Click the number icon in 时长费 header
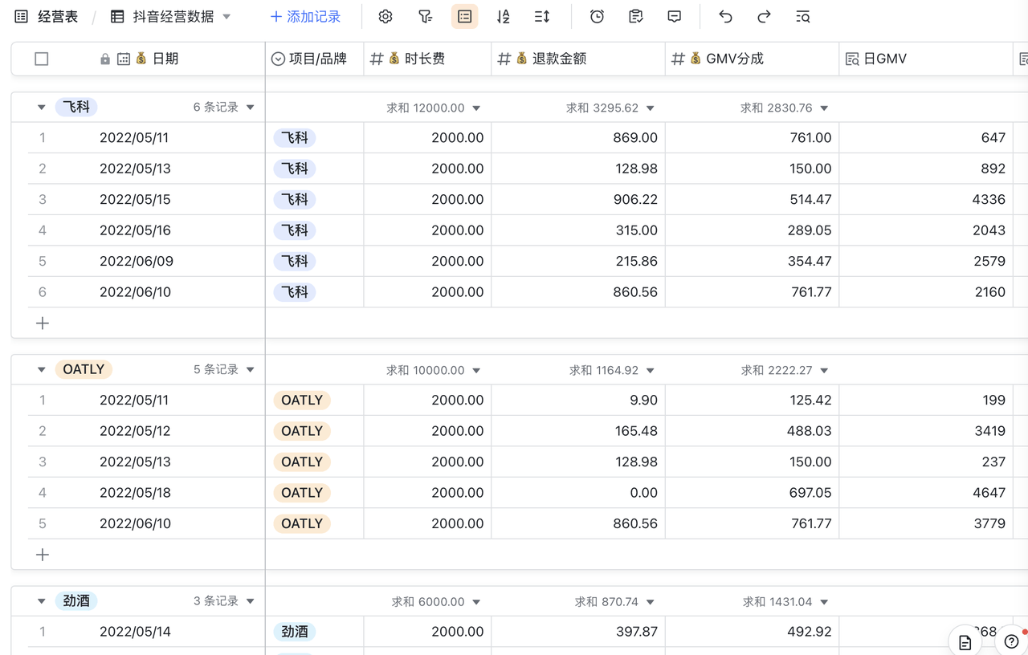Image resolution: width=1028 pixels, height=655 pixels. coord(377,59)
